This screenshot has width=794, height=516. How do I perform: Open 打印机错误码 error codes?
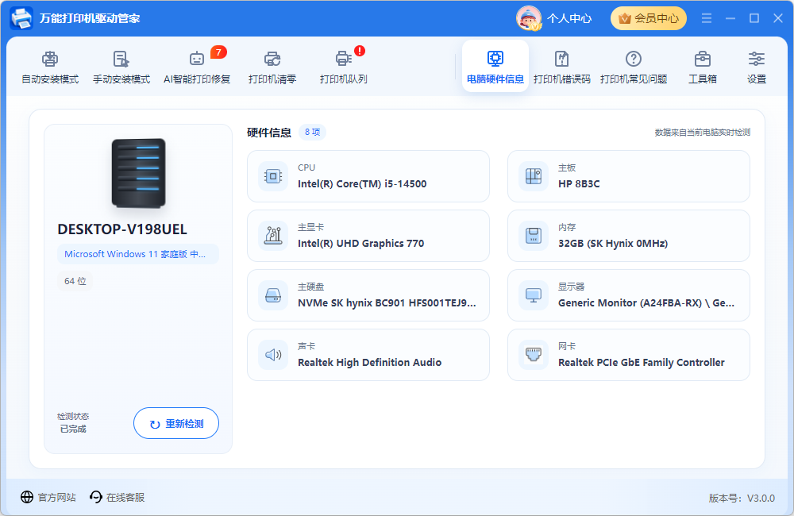(562, 67)
